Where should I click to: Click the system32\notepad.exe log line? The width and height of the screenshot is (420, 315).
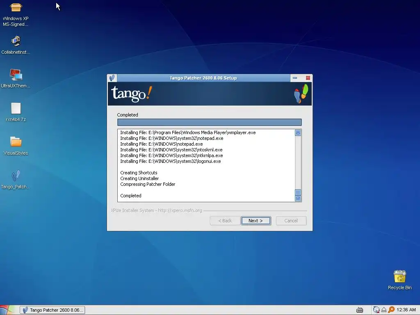point(172,138)
